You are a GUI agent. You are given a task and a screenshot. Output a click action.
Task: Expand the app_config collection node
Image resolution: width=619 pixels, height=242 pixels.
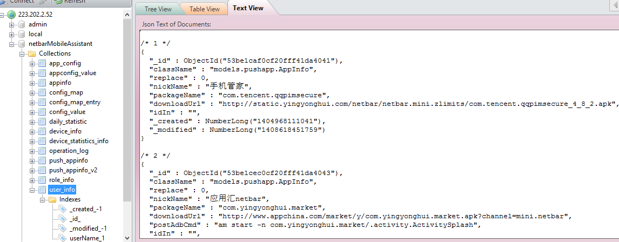click(32, 64)
